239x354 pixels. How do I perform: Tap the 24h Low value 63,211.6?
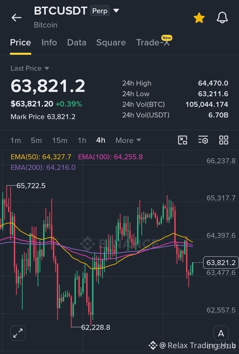[x=213, y=94]
